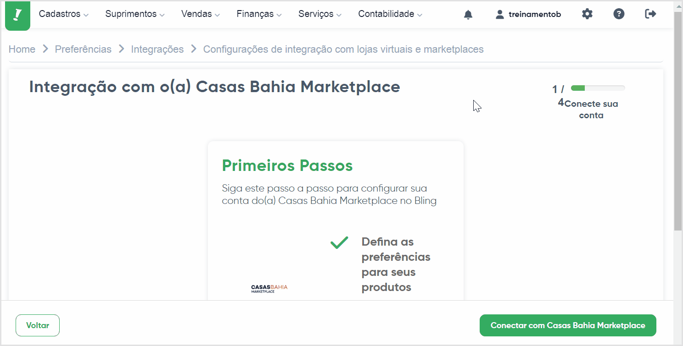
Task: Expand the Cadastros menu
Action: pos(63,14)
